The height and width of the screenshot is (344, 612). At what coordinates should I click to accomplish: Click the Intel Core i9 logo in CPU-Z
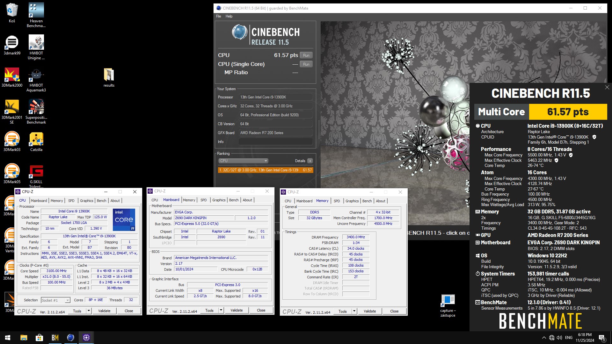click(x=124, y=220)
